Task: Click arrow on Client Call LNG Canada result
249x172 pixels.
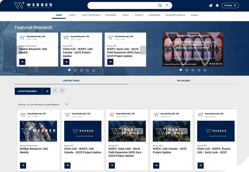Action: (67, 165)
